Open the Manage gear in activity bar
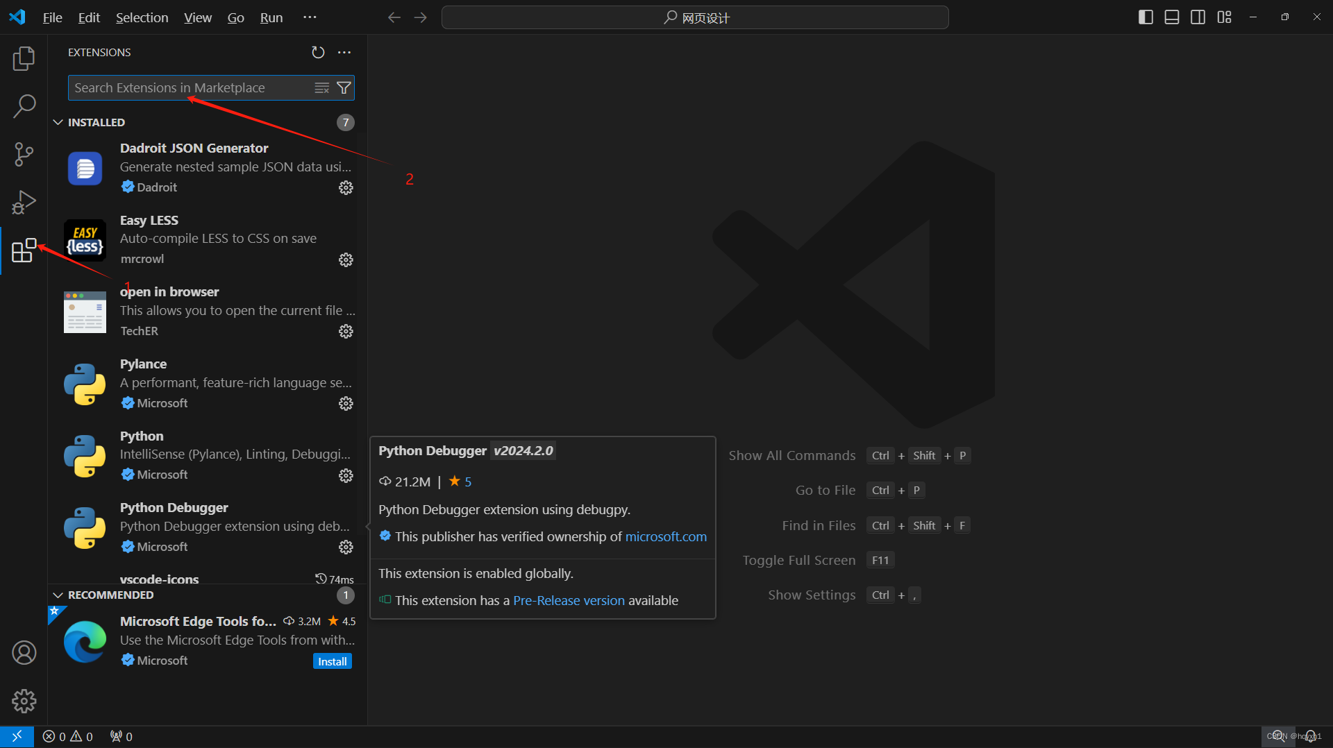The height and width of the screenshot is (748, 1333). tap(24, 701)
